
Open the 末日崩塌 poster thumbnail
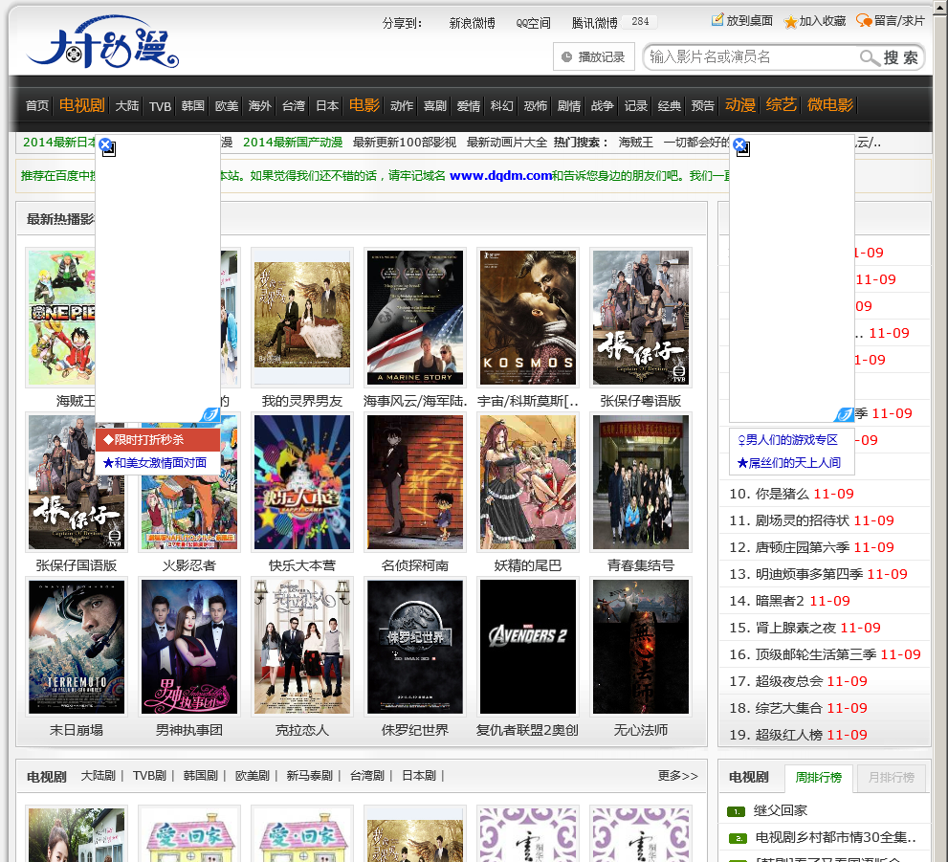[77, 647]
